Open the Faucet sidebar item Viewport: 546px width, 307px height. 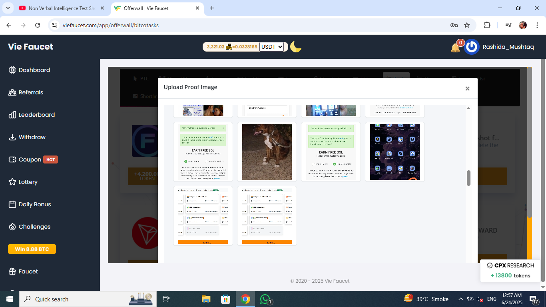(x=23, y=271)
